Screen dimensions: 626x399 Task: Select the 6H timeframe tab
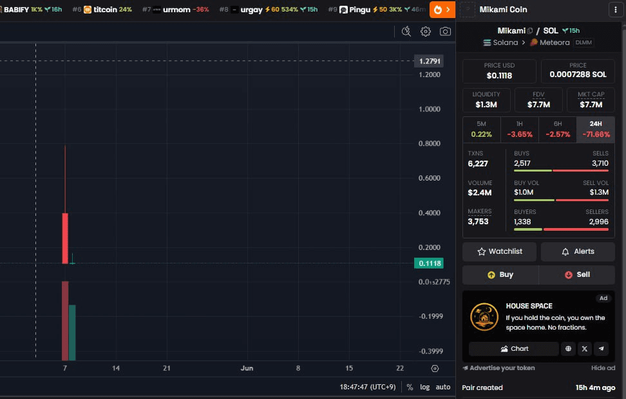(558, 129)
